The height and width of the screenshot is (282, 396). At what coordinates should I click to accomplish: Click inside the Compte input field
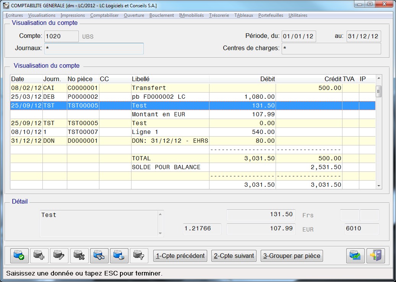[x=61, y=36]
